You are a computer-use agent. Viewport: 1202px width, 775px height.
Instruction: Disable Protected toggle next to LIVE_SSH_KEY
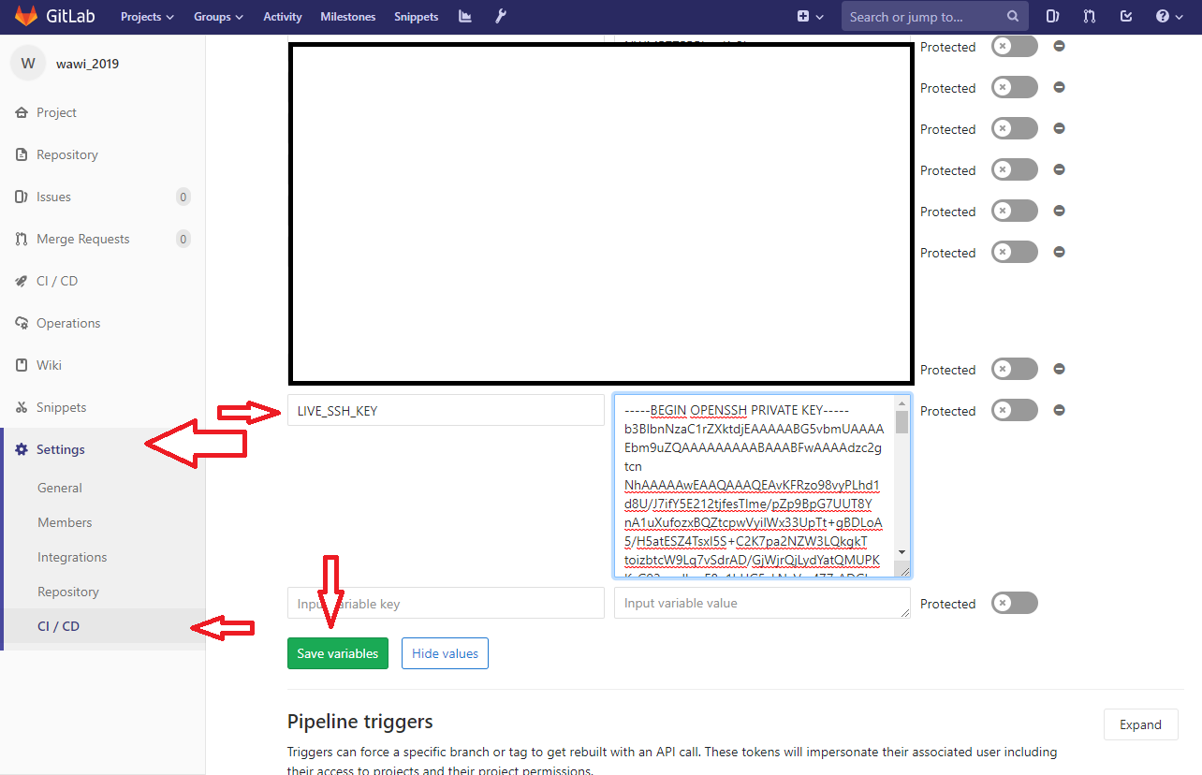click(1014, 410)
